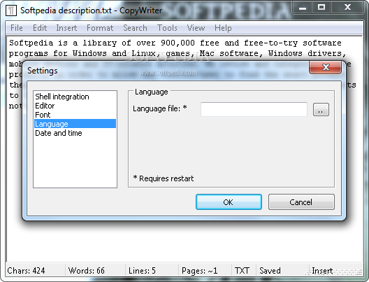The width and height of the screenshot is (369, 282).
Task: Click the Pages: ~1 status entry
Action: pyautogui.click(x=200, y=271)
